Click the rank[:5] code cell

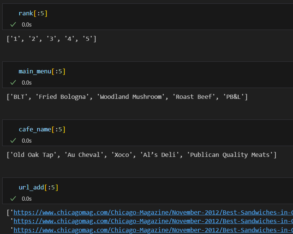click(x=148, y=16)
